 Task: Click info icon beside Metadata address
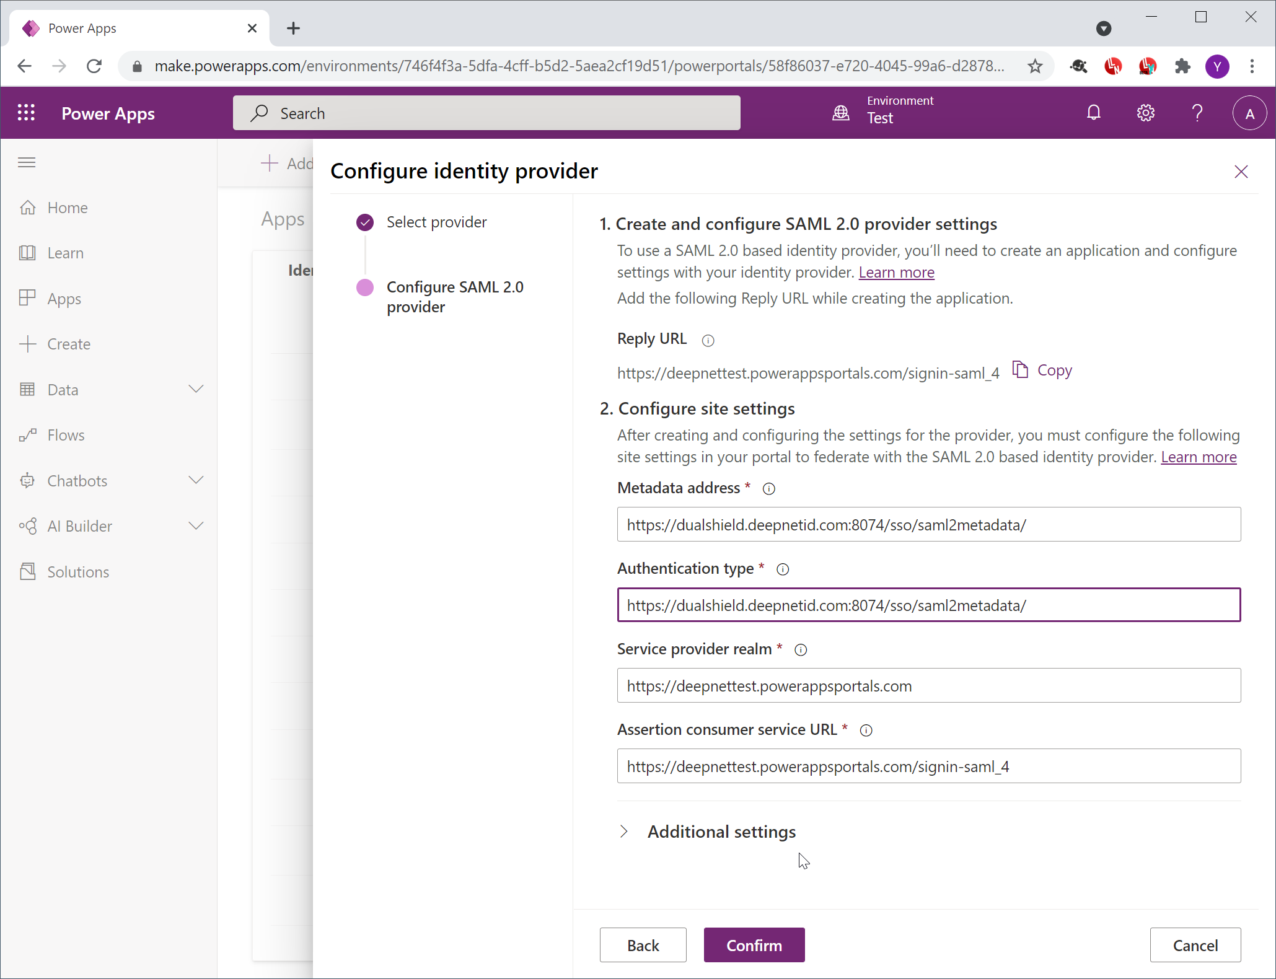[x=768, y=489]
